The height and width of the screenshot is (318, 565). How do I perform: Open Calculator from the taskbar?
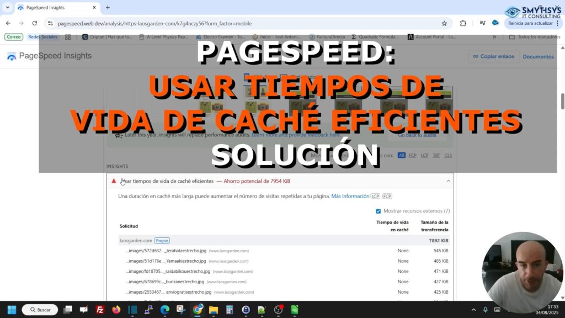[230, 310]
